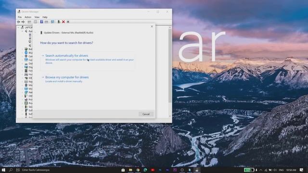This screenshot has width=308, height=173.
Task: Open Google Chrome from the taskbar
Action: tap(138, 170)
